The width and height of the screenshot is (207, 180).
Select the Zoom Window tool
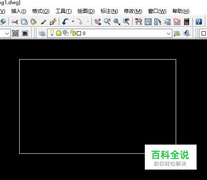[x=117, y=22]
